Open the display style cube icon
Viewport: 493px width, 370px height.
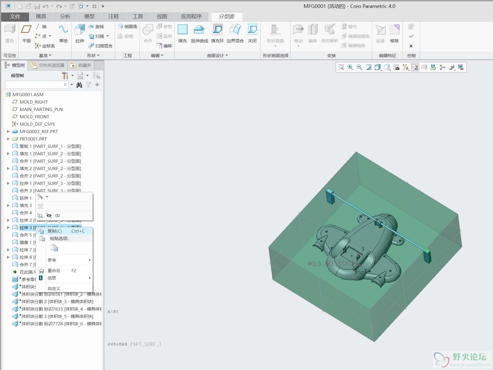tap(377, 67)
